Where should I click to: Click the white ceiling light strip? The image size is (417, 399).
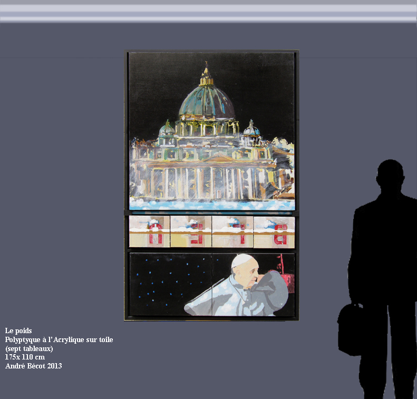click(208, 14)
